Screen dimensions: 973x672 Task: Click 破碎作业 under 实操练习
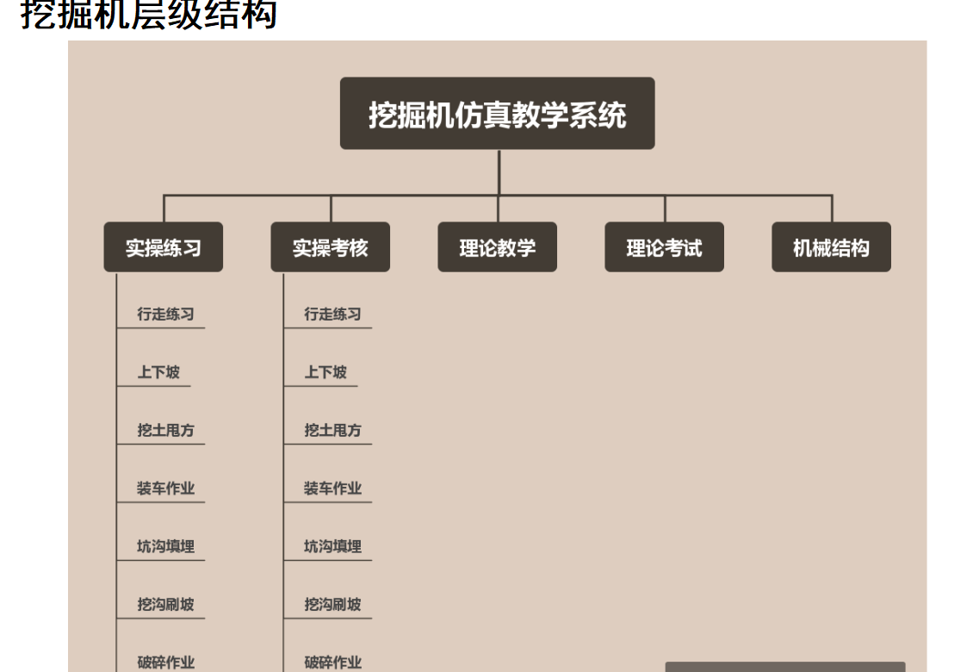pos(165,662)
